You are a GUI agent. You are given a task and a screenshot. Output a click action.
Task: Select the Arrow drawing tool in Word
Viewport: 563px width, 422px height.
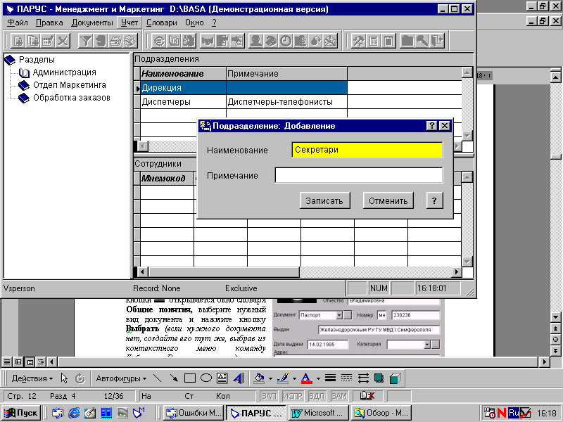point(174,378)
